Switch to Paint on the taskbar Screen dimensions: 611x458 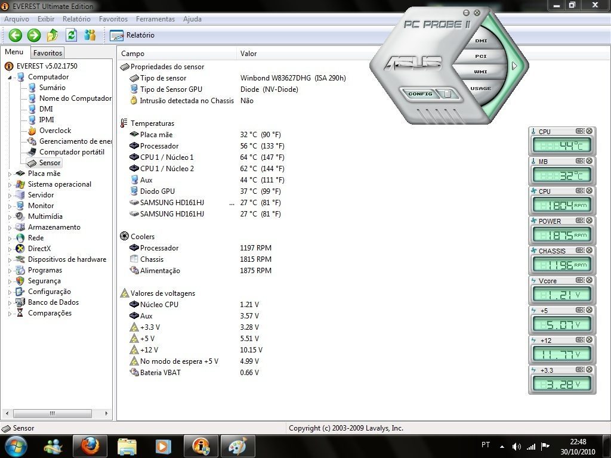[x=237, y=446]
